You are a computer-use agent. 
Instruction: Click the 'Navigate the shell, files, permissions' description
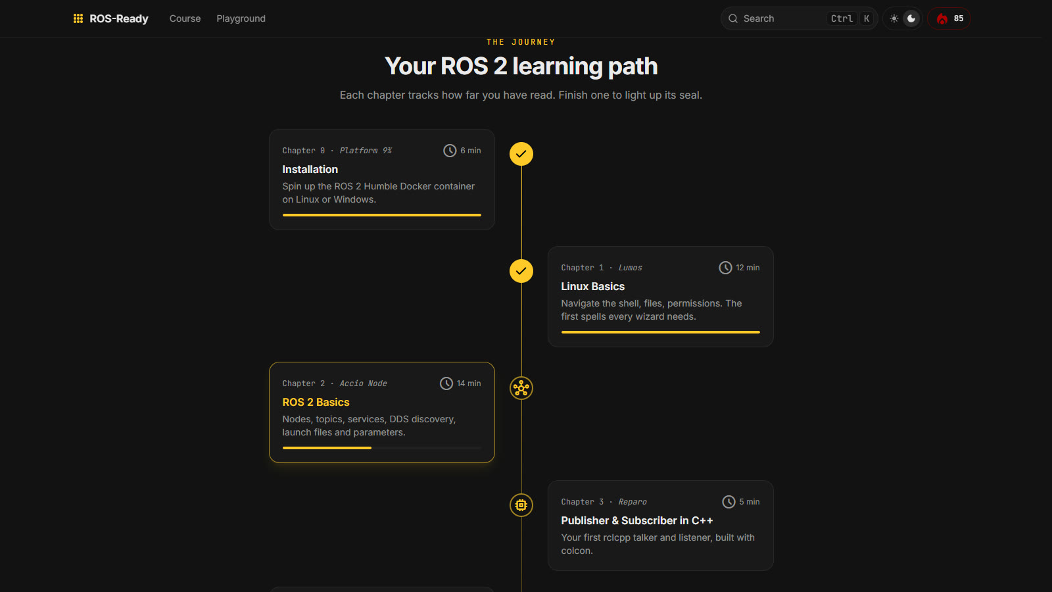[652, 310]
